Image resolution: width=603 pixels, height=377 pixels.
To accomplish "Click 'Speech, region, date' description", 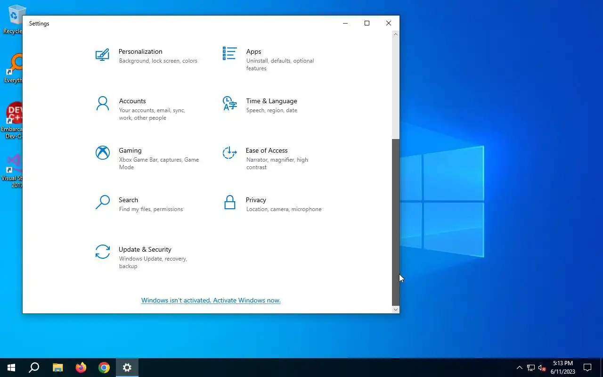I will click(x=272, y=110).
